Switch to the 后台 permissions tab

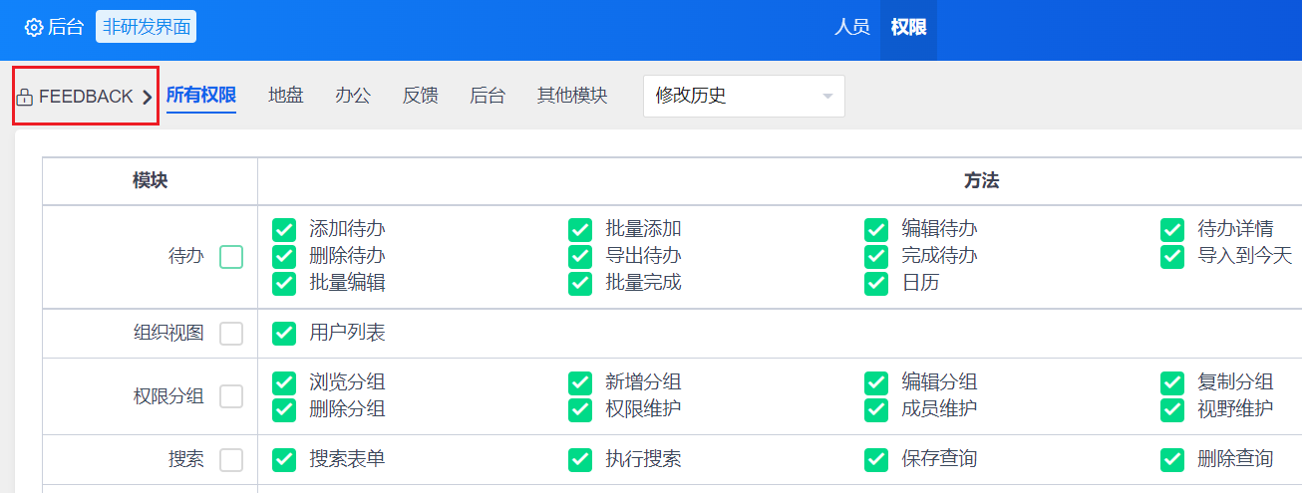[488, 96]
